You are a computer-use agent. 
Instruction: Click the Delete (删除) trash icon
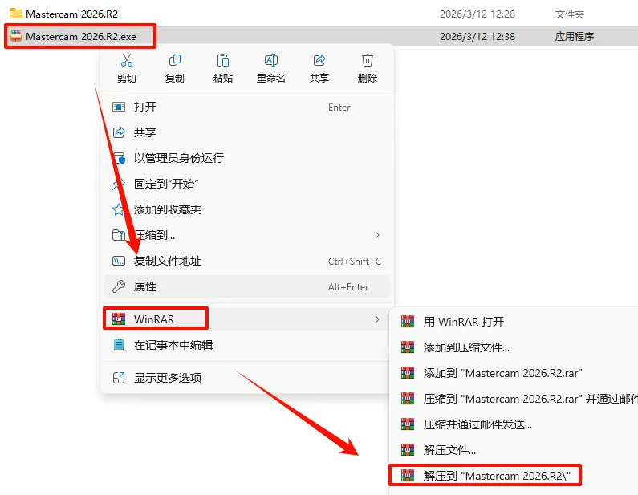367,61
